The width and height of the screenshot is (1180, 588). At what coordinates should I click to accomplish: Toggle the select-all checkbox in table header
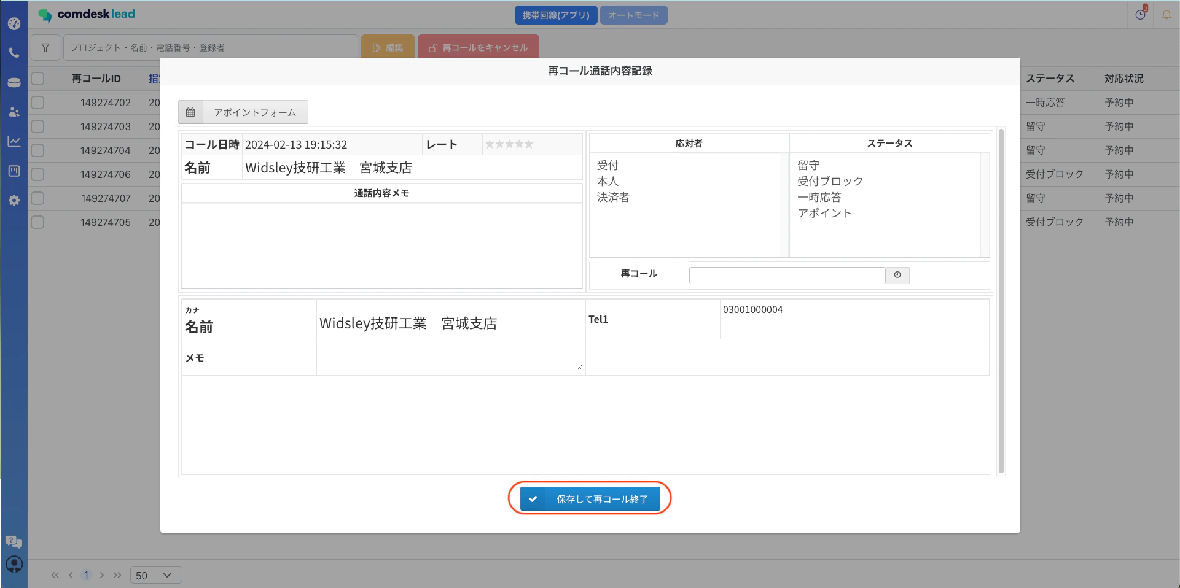click(37, 79)
